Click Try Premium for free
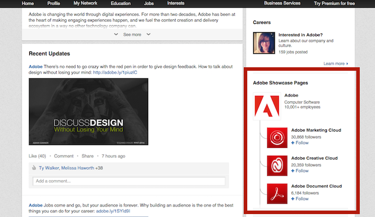This screenshot has width=375, height=217. coord(335,4)
